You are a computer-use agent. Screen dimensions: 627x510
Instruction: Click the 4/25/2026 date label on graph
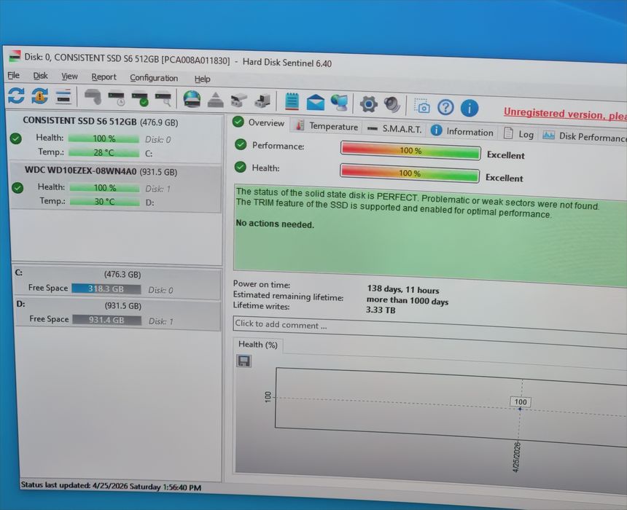click(517, 457)
